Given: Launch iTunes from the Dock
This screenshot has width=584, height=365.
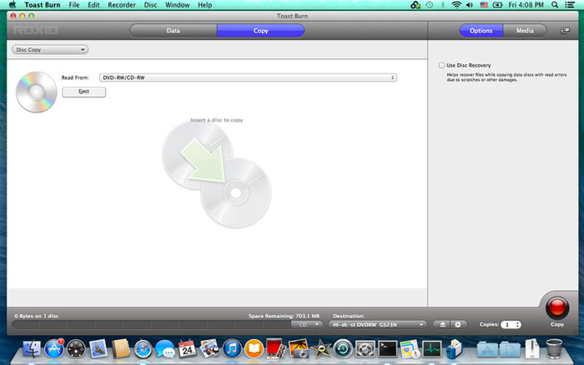Looking at the screenshot, I should tap(232, 349).
